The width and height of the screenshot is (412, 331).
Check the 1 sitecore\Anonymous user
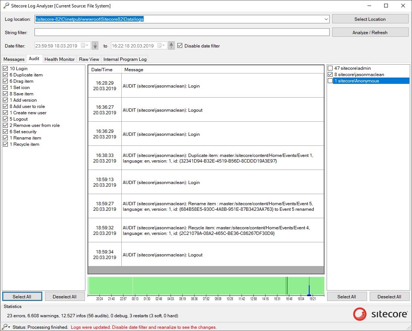click(330, 81)
